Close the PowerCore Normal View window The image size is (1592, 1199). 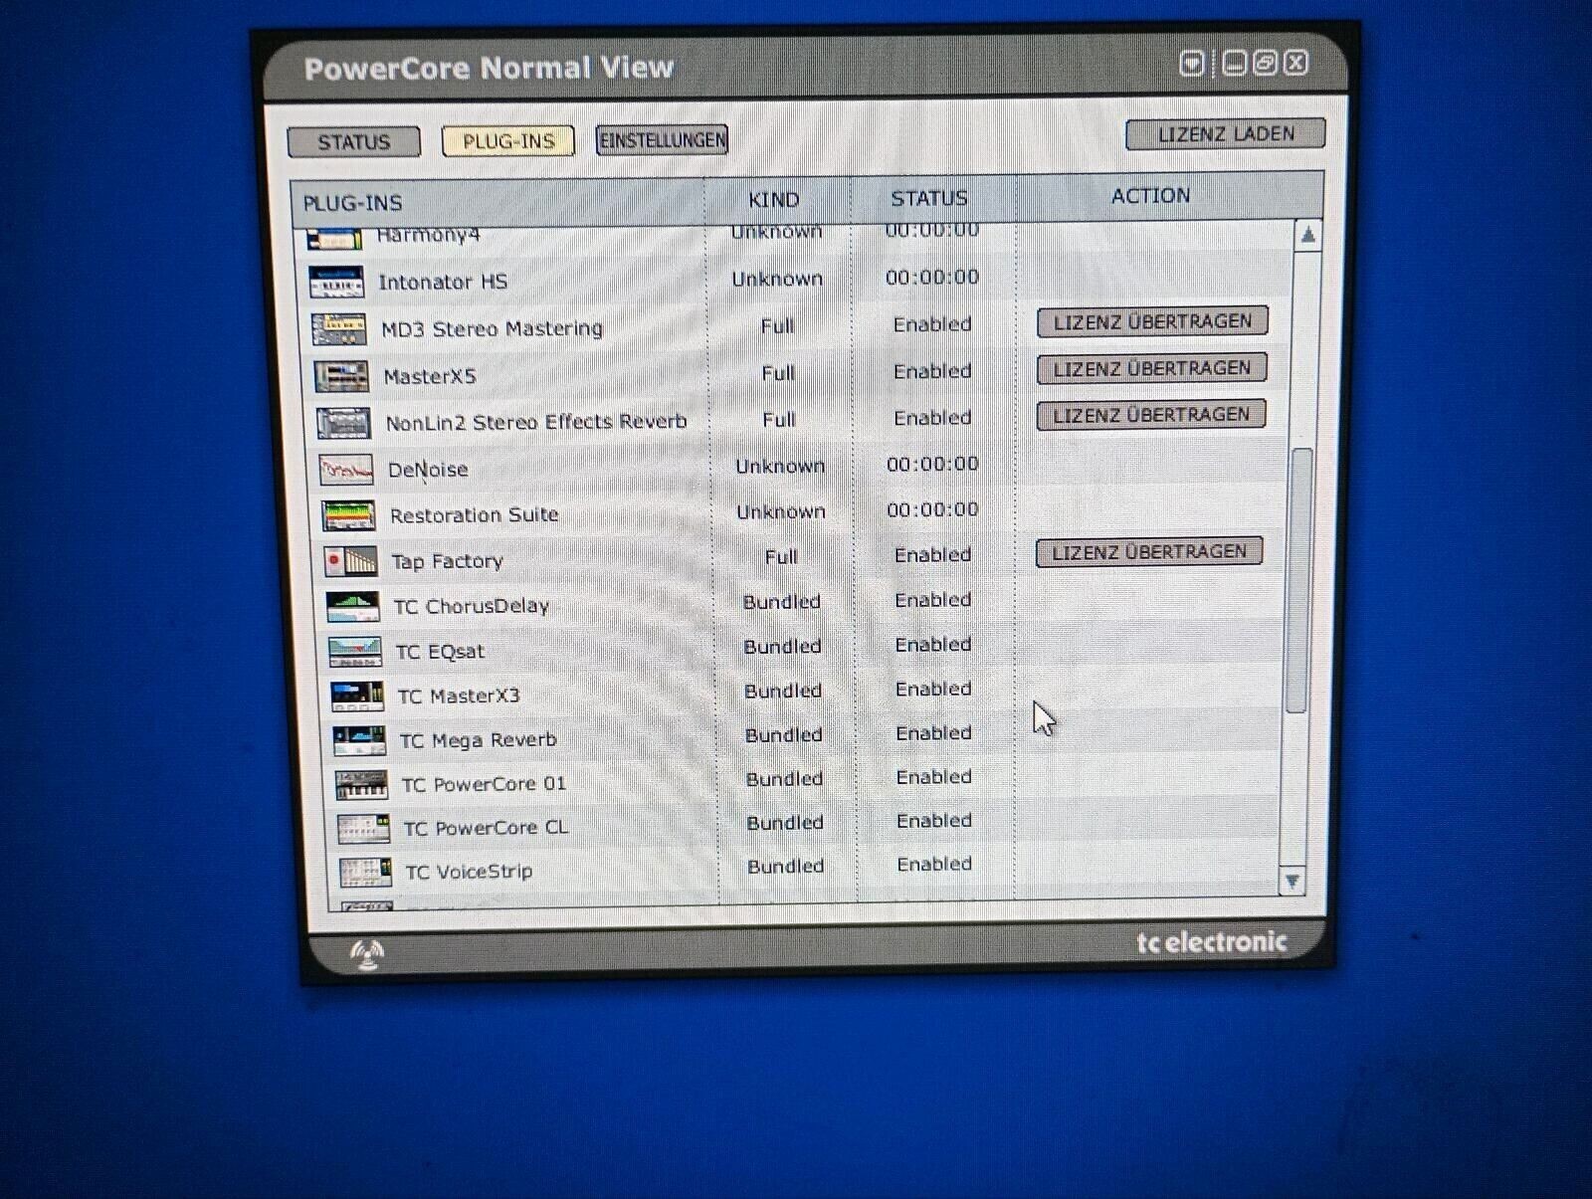(1295, 64)
